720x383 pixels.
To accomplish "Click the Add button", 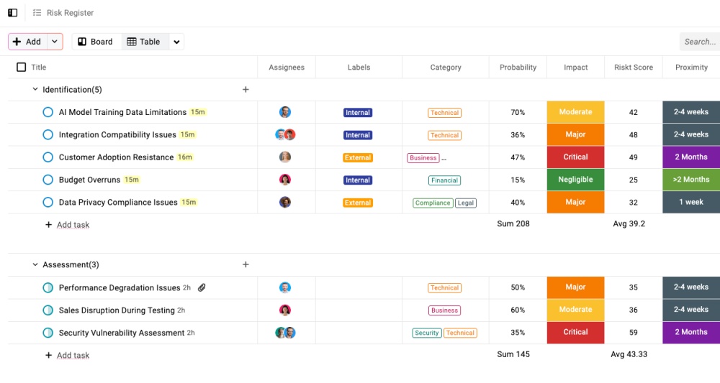I will coord(27,42).
